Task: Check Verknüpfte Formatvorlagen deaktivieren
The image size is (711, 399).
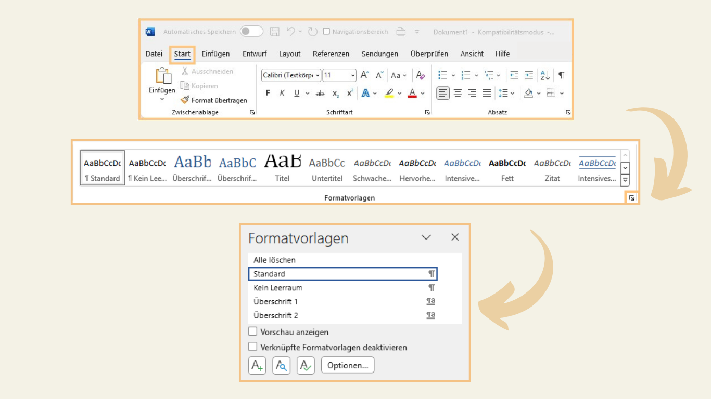Action: [x=253, y=346]
